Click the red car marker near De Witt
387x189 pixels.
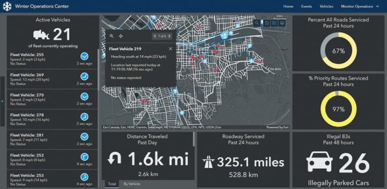(259, 62)
